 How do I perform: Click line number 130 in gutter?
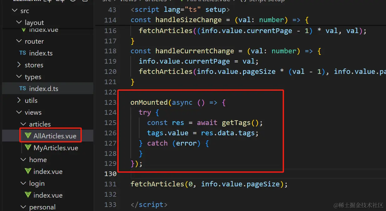pyautogui.click(x=110, y=174)
